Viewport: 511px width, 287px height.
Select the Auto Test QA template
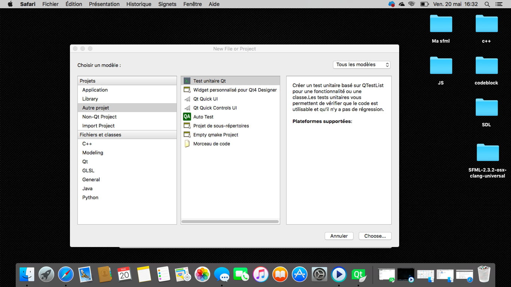[x=230, y=117]
